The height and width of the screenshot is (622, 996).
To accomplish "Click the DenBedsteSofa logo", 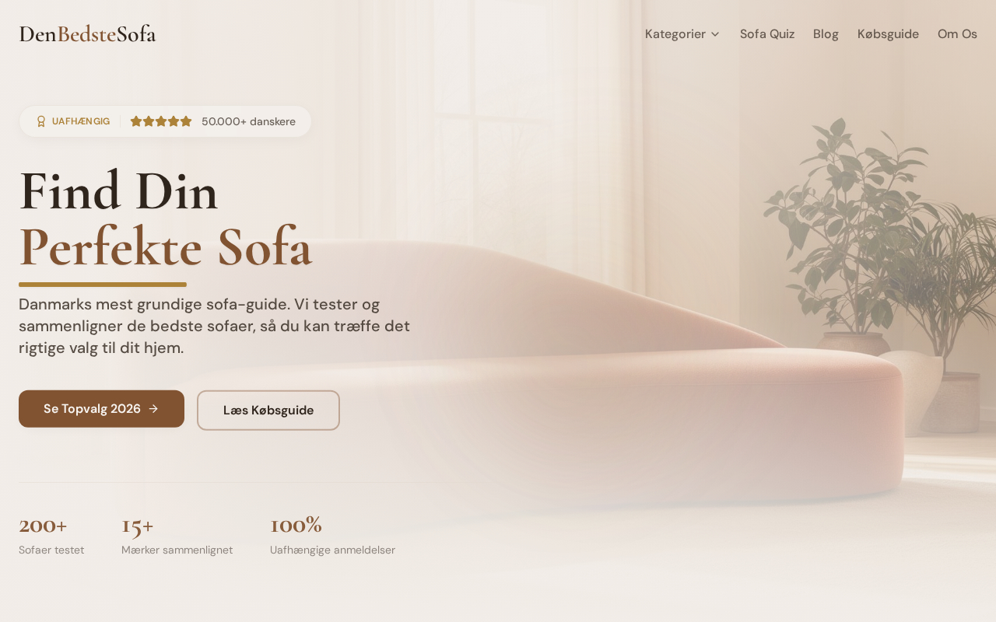I will tap(87, 34).
